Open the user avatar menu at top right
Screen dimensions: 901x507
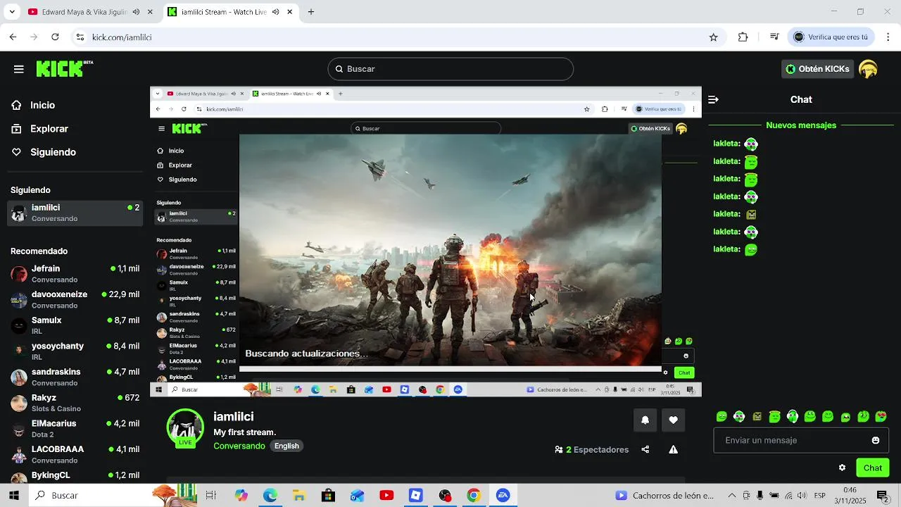click(868, 69)
